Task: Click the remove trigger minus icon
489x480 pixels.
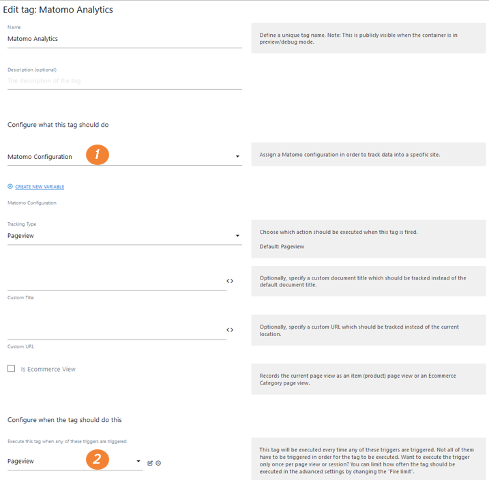Action: [158, 463]
